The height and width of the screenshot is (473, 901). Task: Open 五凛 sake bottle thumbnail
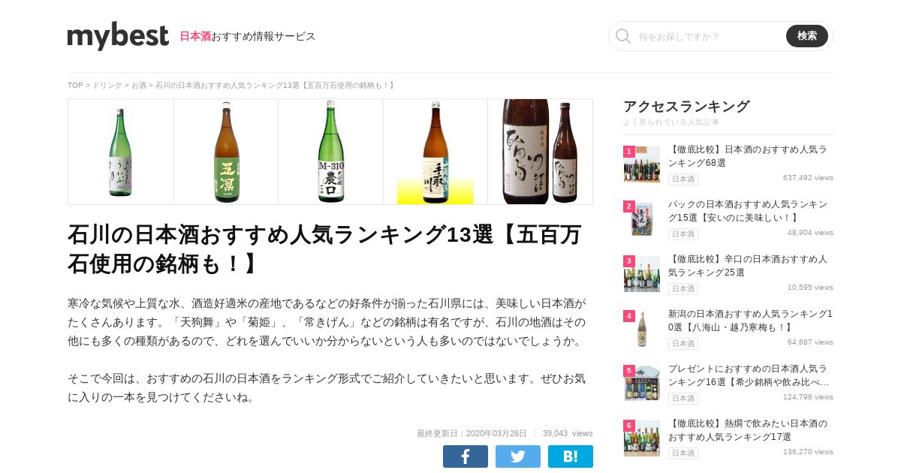[226, 152]
